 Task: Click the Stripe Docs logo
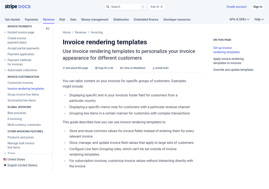click(18, 7)
